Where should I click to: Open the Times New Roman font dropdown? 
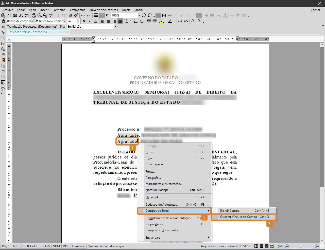(x=64, y=21)
